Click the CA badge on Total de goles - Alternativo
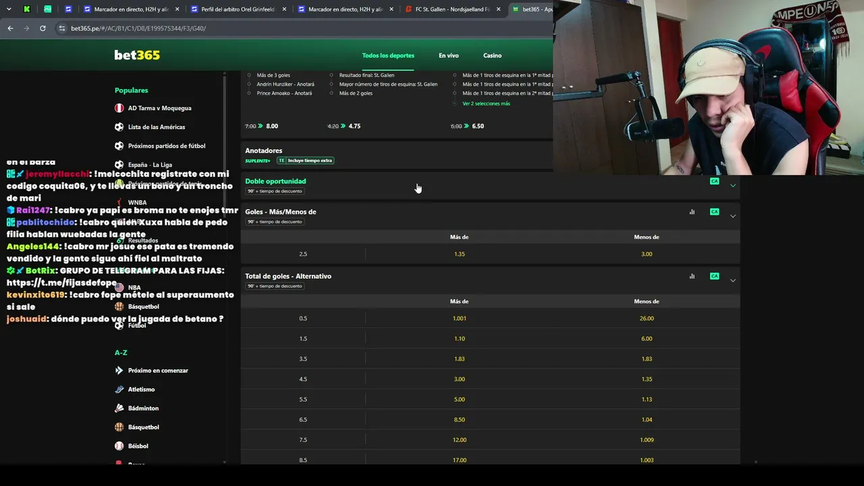This screenshot has width=864, height=486. click(714, 276)
